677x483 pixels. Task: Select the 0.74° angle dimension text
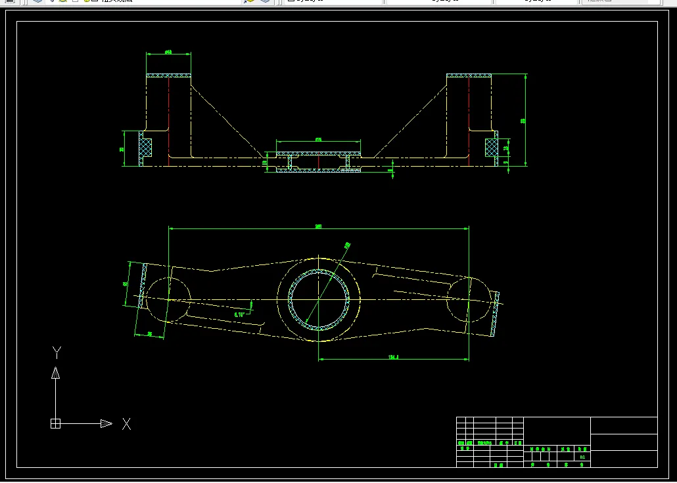(240, 315)
